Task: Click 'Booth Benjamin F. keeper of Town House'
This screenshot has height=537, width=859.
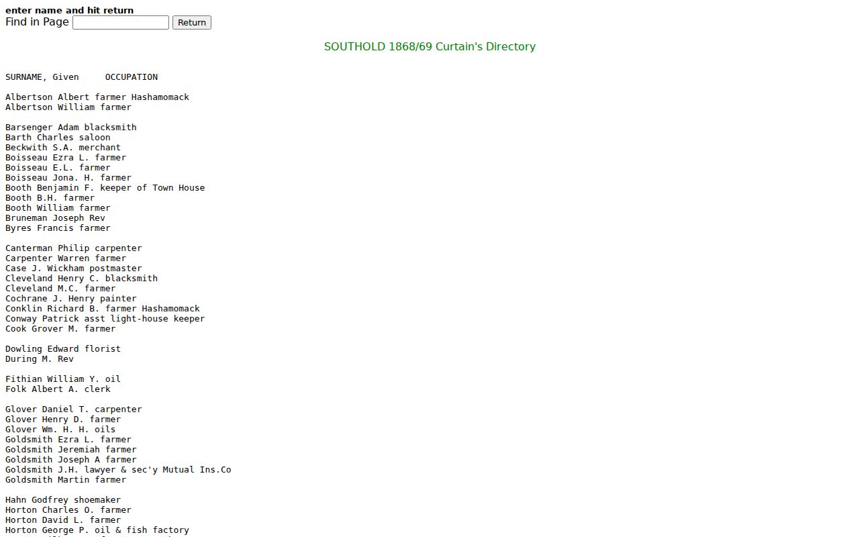Action: point(105,188)
